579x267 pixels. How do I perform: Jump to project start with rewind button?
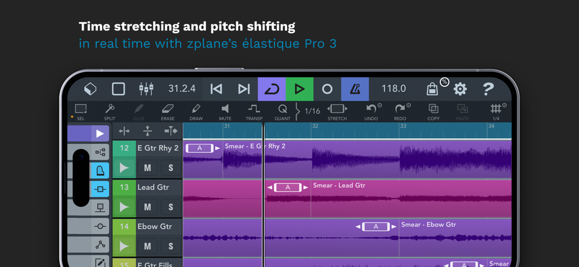tap(216, 89)
